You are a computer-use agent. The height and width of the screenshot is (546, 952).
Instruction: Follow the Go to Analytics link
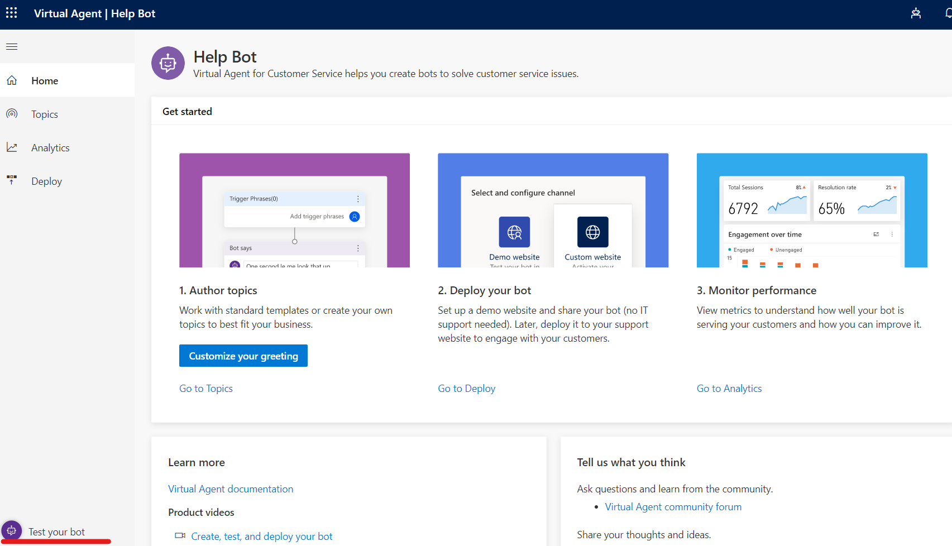pos(729,389)
